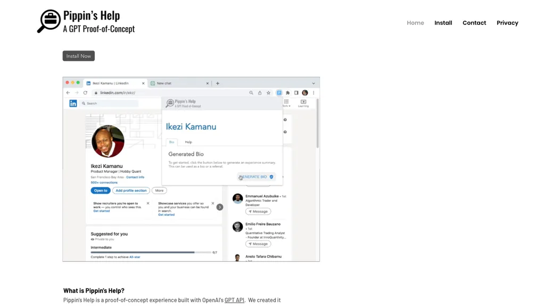Go to the Home navigation link

415,23
